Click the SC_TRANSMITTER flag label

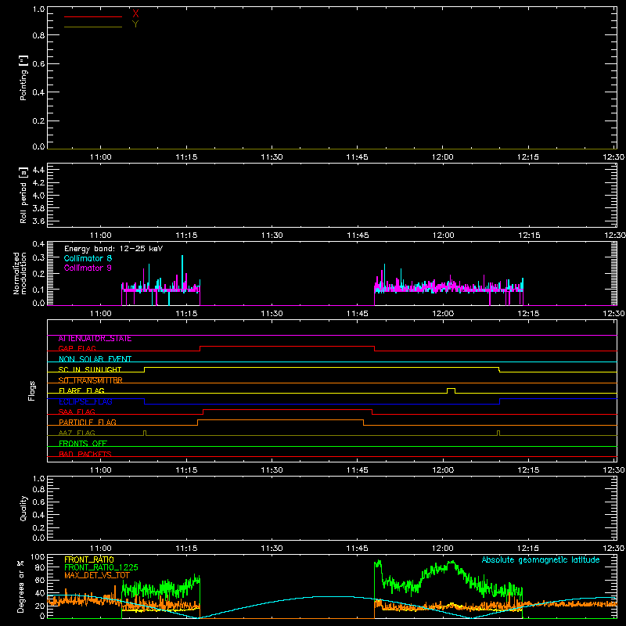[90, 380]
